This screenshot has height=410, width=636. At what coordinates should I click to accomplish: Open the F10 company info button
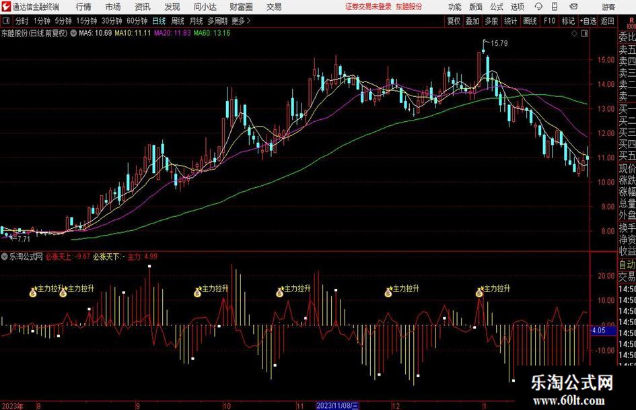click(550, 21)
